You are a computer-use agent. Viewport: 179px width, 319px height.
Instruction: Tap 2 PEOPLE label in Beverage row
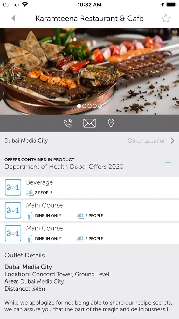44,193
